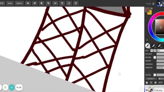Select the yellow background color swatch
Viewport: 164px width, 92px height.
pos(150,13)
